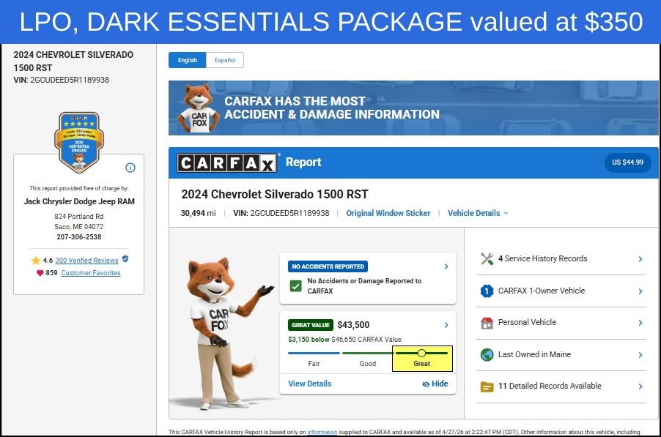Image resolution: width=661 pixels, height=437 pixels.
Task: Click the $3,150 below CARFAX Value text
Action: click(344, 340)
